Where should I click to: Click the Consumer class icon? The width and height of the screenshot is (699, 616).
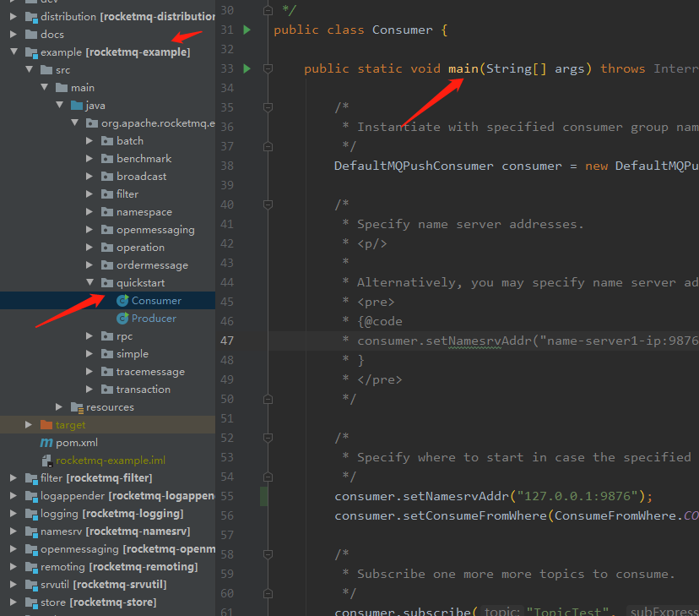click(x=122, y=301)
